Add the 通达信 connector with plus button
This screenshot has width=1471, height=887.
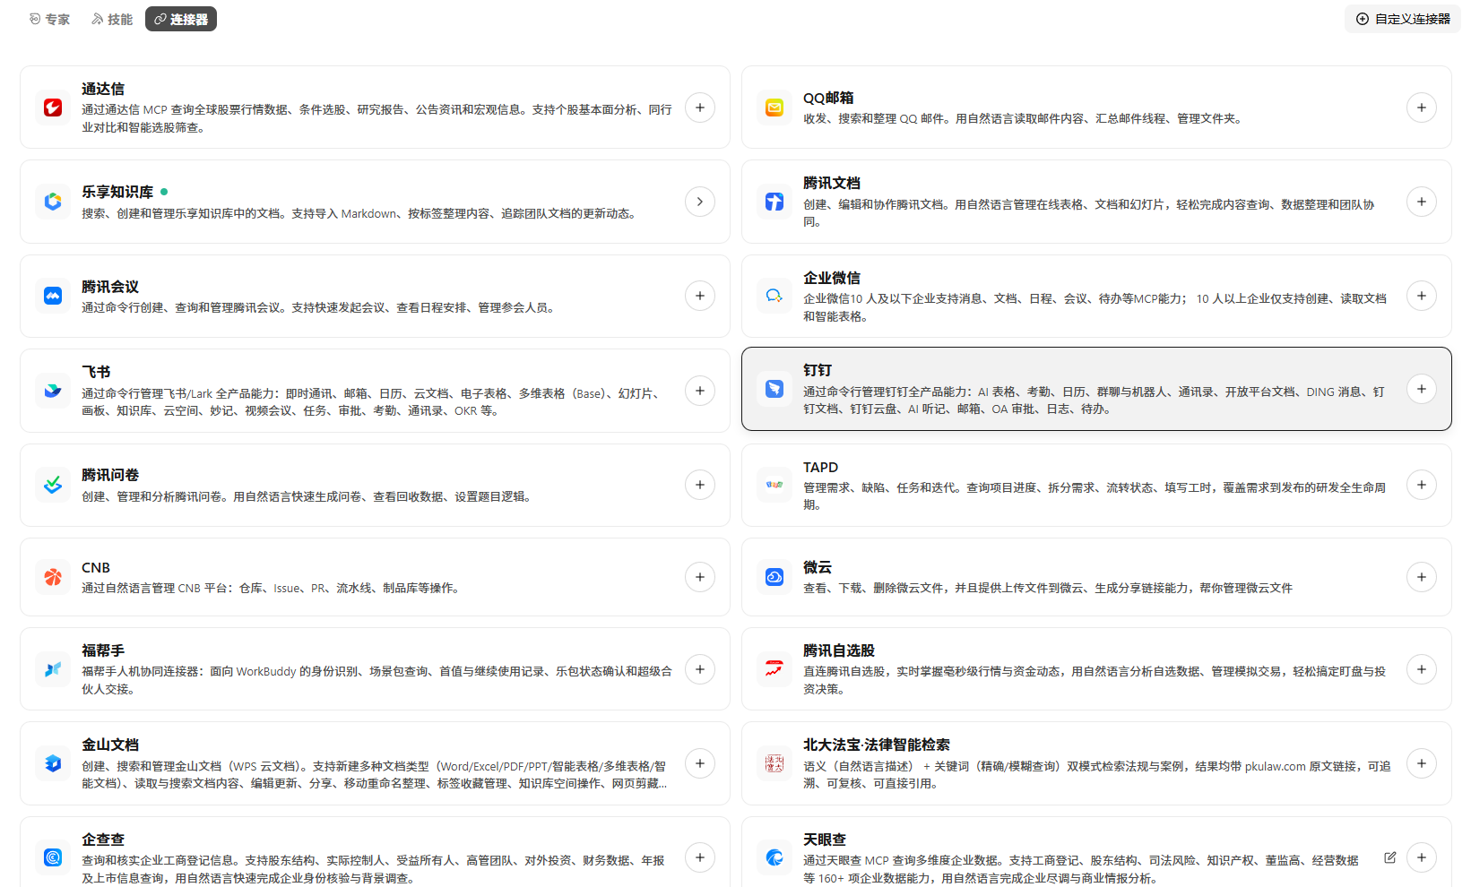[x=700, y=108]
